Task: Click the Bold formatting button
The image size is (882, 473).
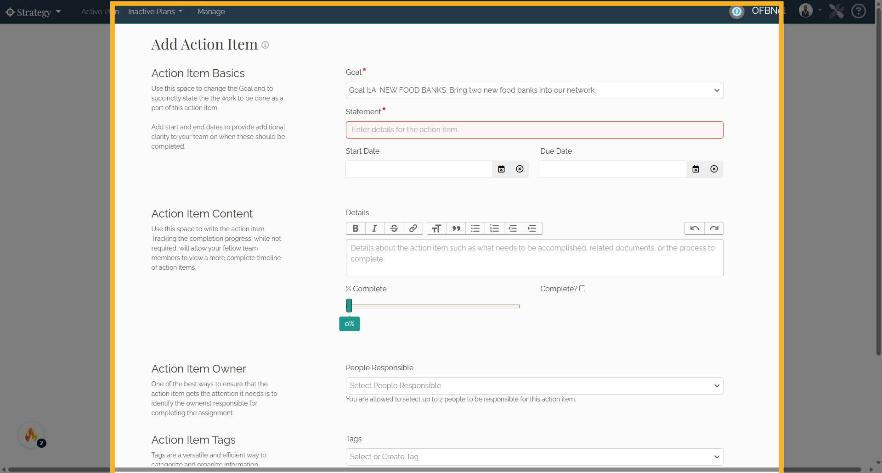Action: tap(356, 228)
